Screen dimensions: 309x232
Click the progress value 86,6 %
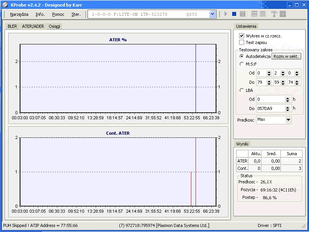[x=270, y=198]
